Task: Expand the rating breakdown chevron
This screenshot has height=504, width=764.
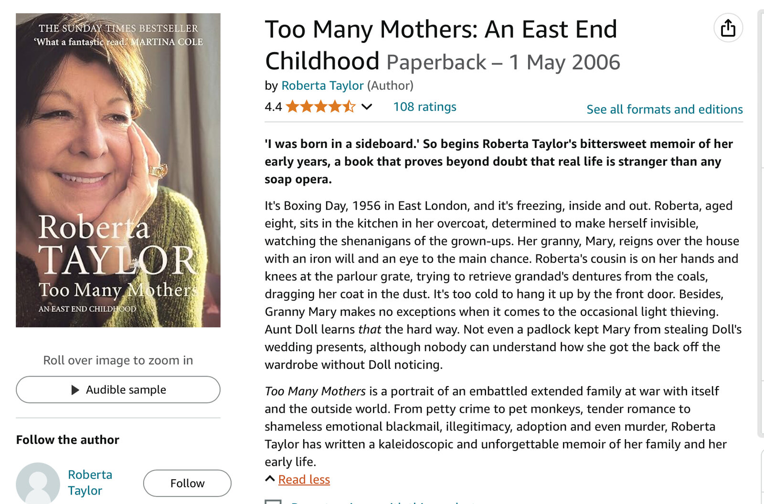Action: 367,106
